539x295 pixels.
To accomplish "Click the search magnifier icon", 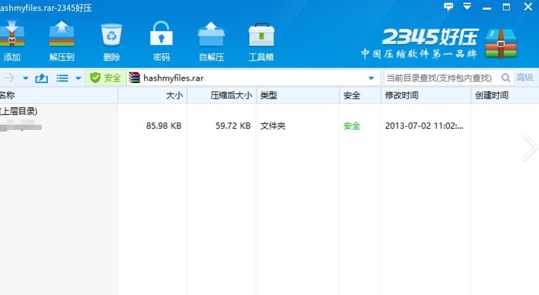I will [506, 78].
